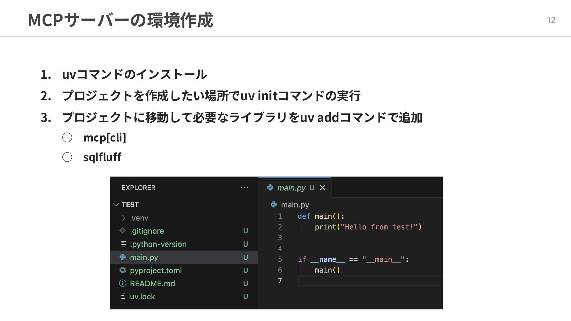Open README.md in the Explorer
The width and height of the screenshot is (571, 321).
pos(152,284)
